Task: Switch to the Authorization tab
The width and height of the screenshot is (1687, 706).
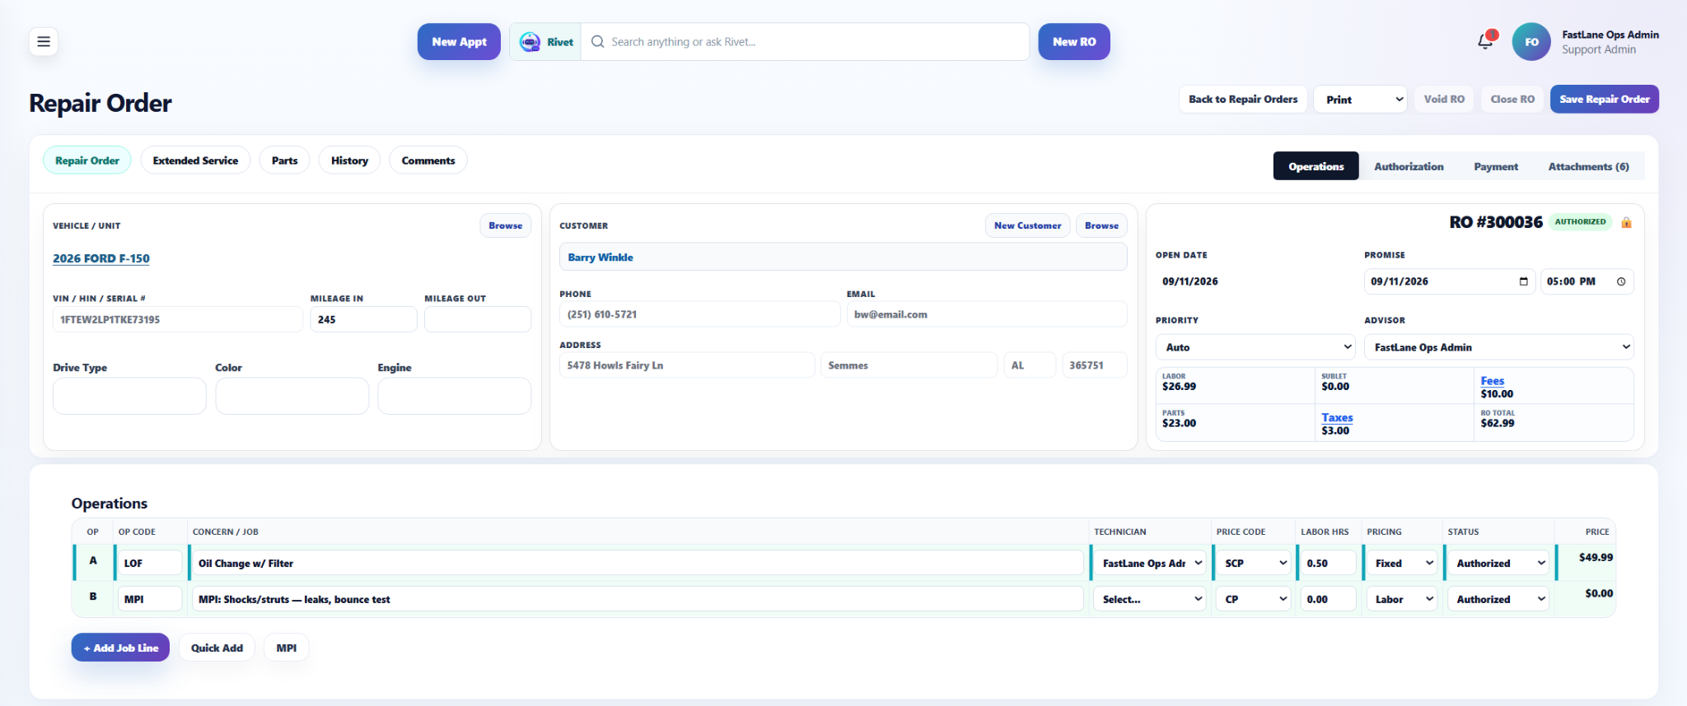Action: pos(1409,166)
